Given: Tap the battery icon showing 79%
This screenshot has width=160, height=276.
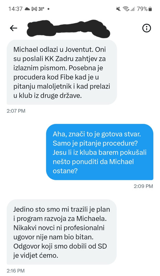Looking at the screenshot, I should click(150, 9).
